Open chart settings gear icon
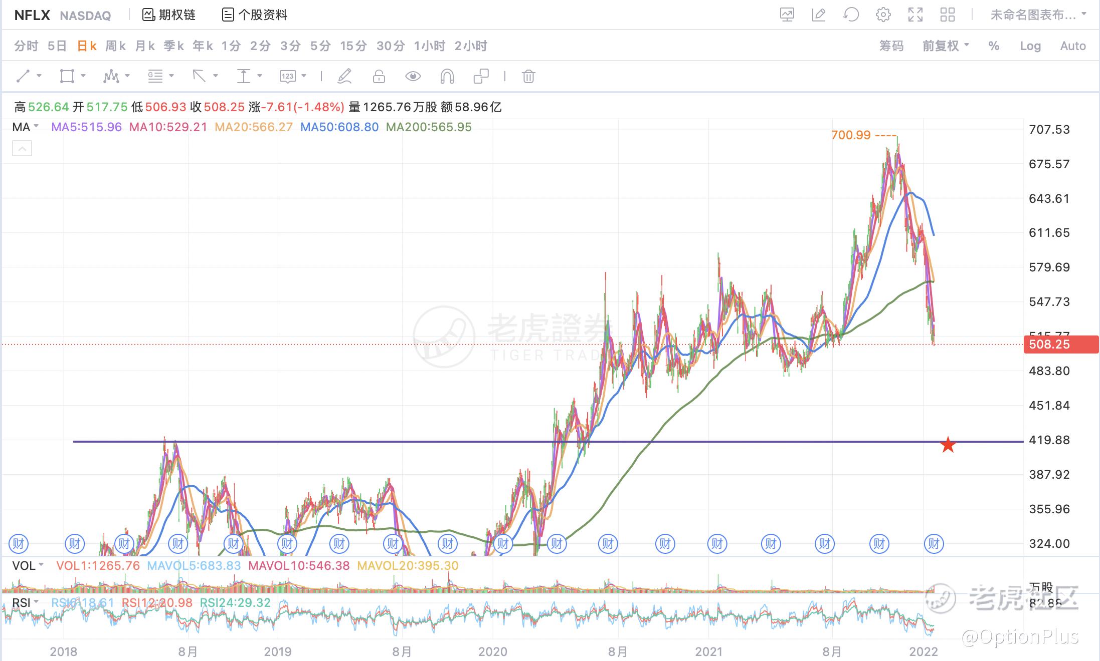The image size is (1100, 661). click(883, 15)
